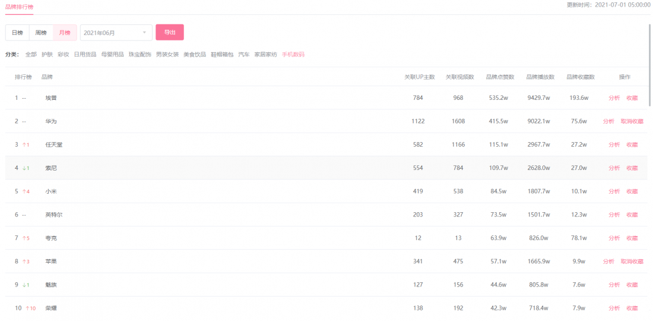
Task: Click the 535.2w likes value
Action: 499,98
